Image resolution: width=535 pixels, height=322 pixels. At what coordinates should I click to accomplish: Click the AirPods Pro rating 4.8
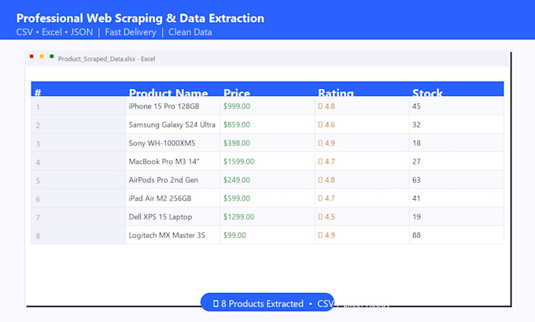point(327,180)
